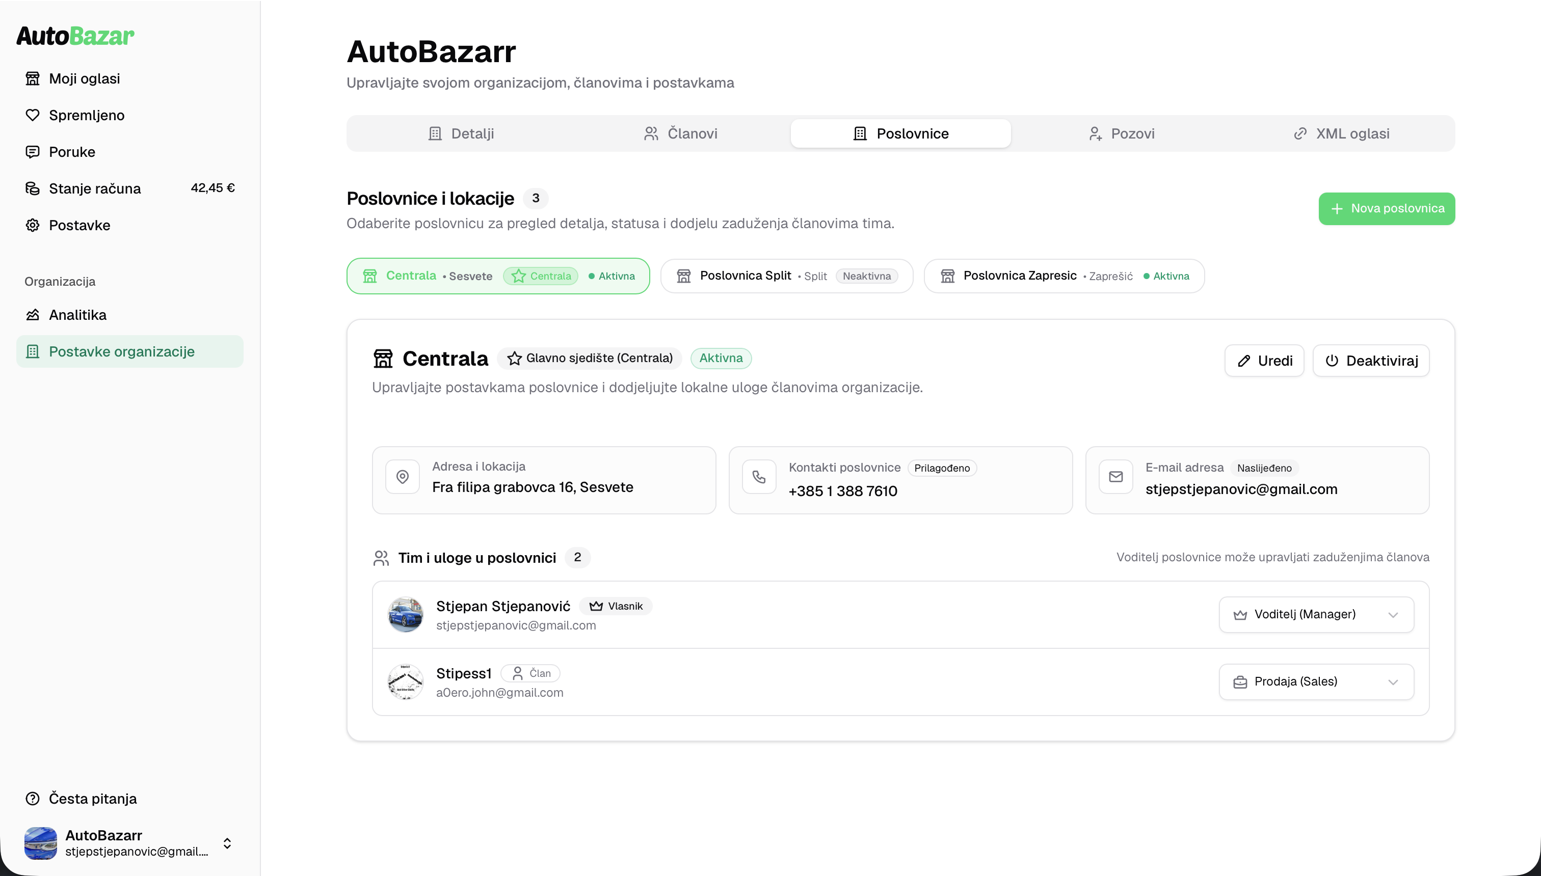This screenshot has width=1541, height=876.
Task: Click the AutoBazarr organization avatar in sidebar
Action: (40, 843)
